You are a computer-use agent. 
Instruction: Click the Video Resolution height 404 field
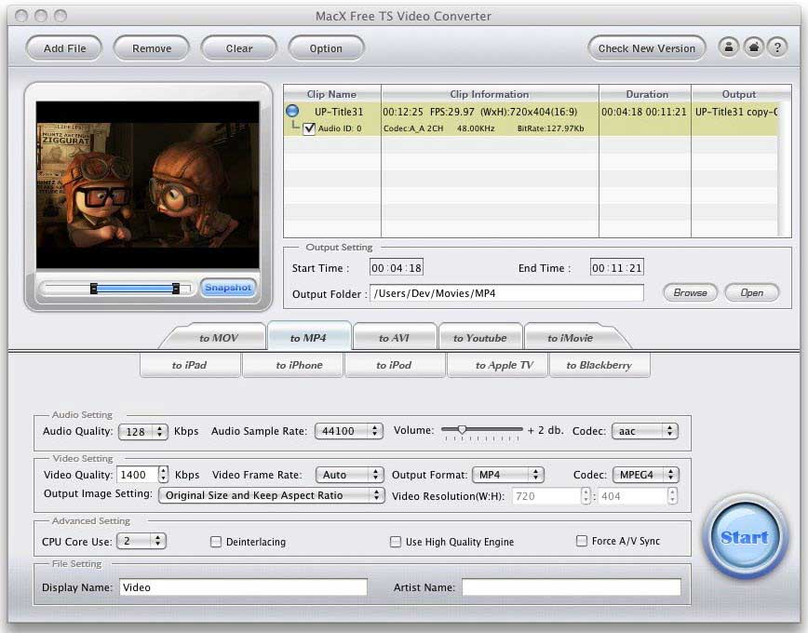point(633,496)
